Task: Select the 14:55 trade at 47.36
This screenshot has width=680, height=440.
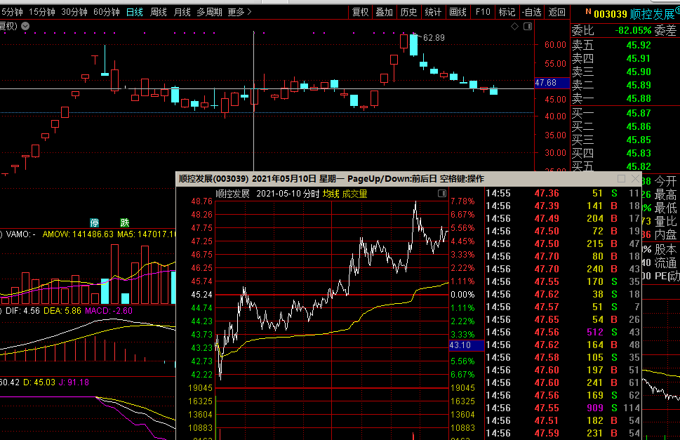Action: click(x=563, y=194)
